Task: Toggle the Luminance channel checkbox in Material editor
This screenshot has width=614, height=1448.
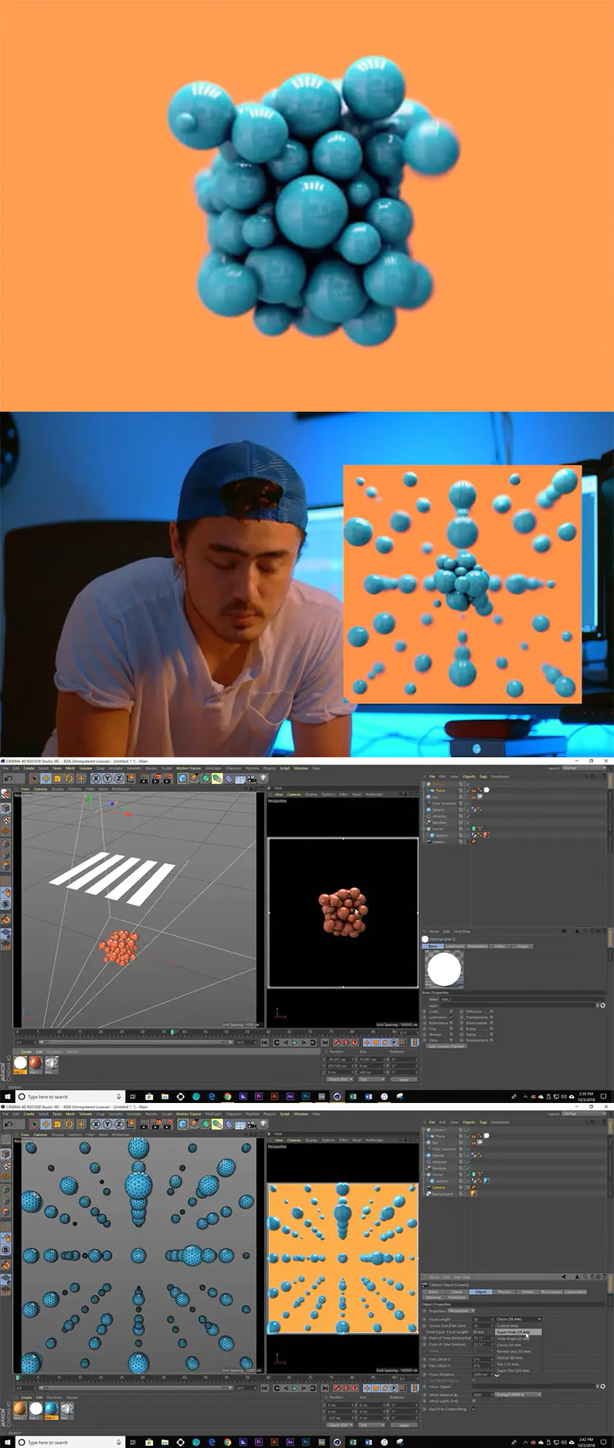Action: pos(452,1017)
